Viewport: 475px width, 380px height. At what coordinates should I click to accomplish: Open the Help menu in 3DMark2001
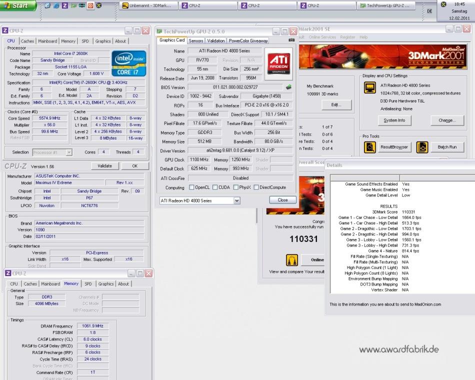tap(363, 37)
